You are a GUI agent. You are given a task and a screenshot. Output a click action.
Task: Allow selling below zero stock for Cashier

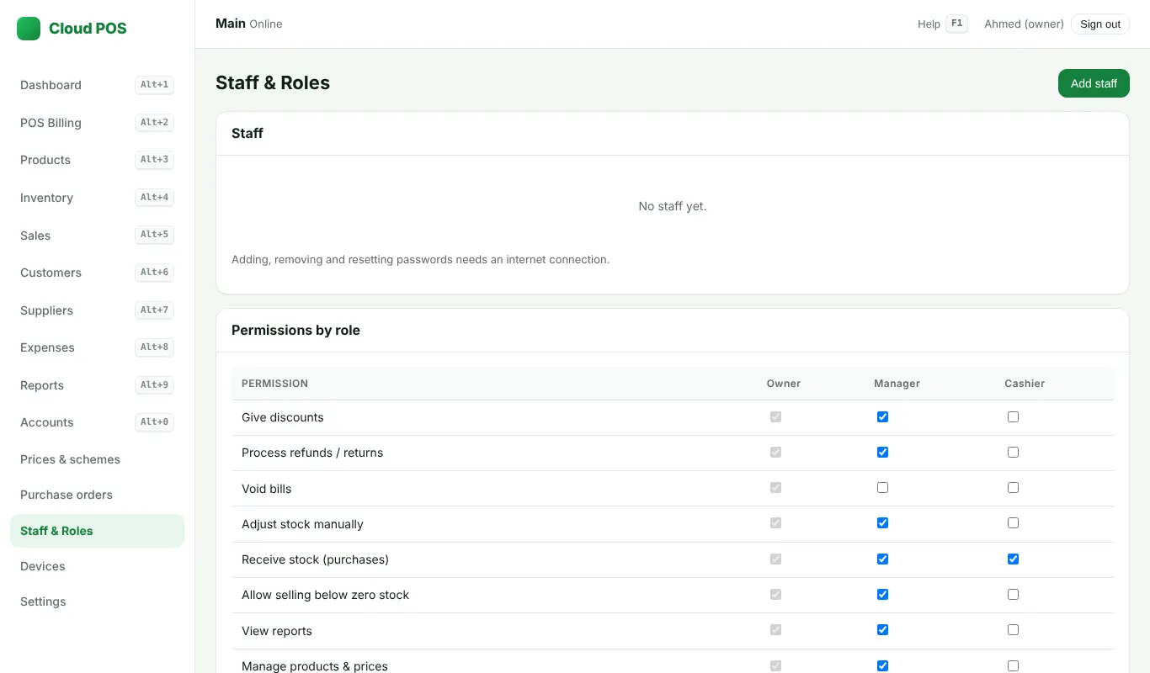click(x=1013, y=594)
